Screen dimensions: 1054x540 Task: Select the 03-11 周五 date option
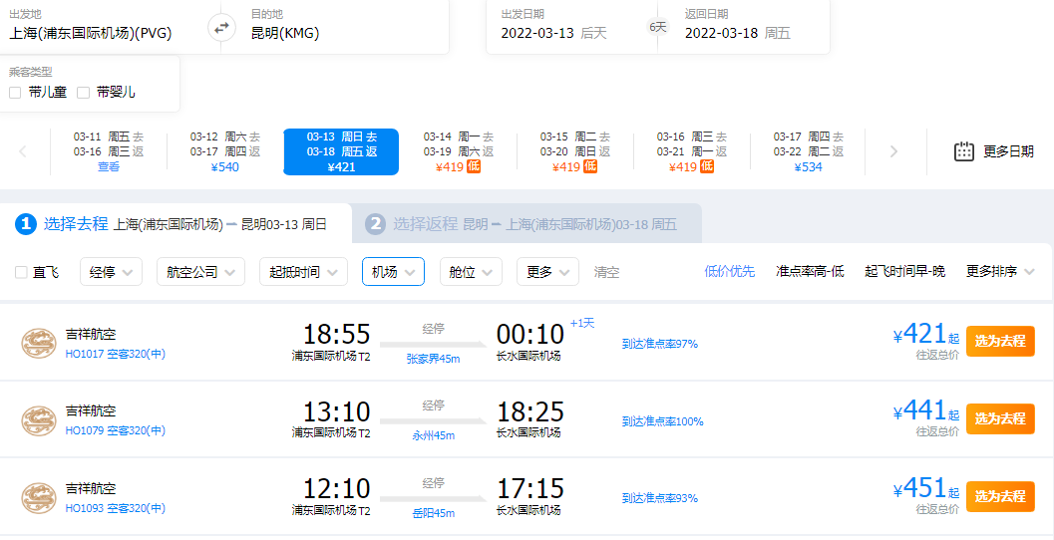click(109, 151)
